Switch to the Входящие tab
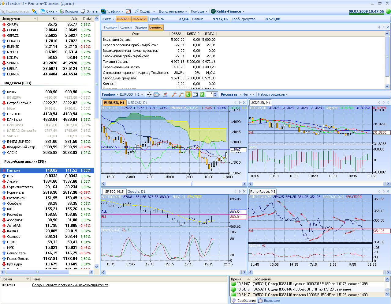Viewport: 391px width, 304px height. 269,301
